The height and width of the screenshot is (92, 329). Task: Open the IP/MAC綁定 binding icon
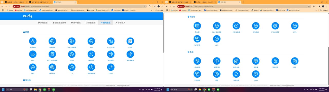point(275,26)
